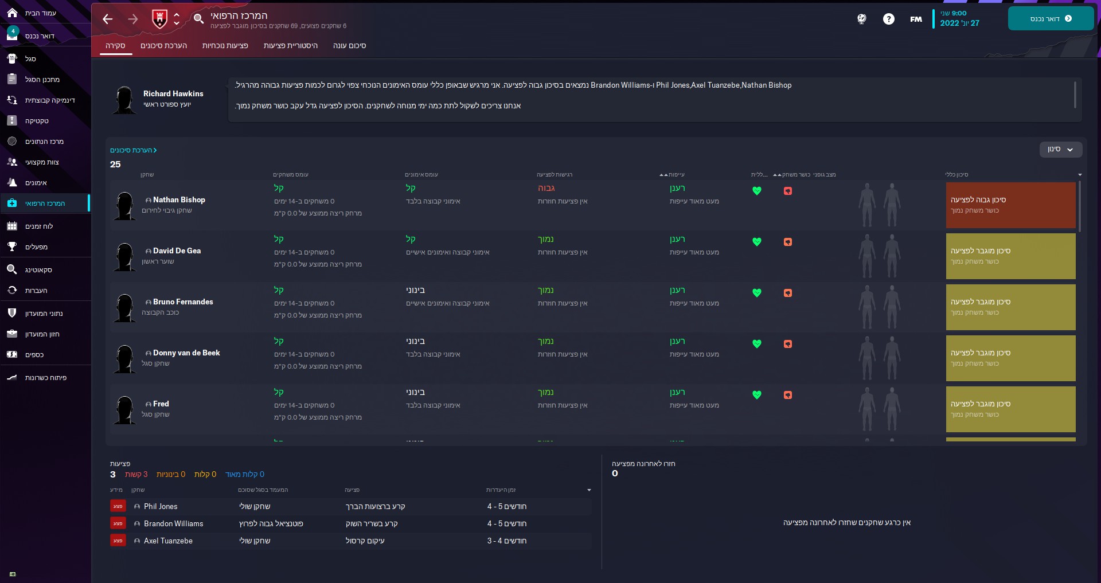The image size is (1101, 583).
Task: Open Competitions (מפעלים) trophy icon
Action: 12,246
